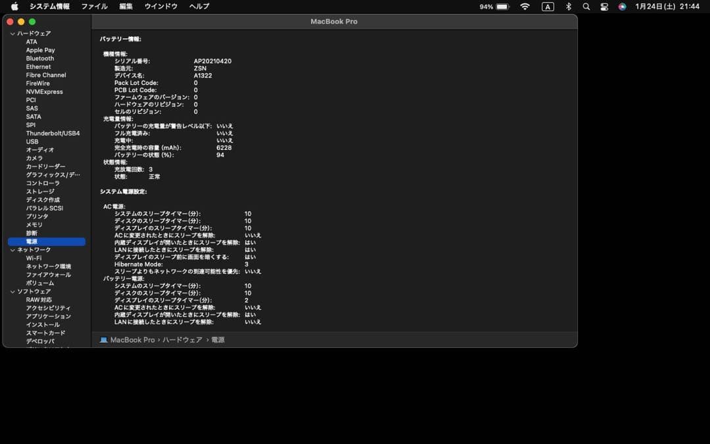Open the ファイル menu

click(x=93, y=6)
